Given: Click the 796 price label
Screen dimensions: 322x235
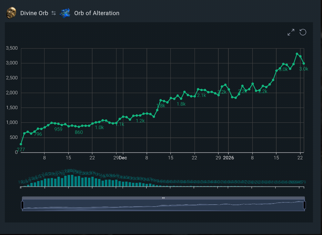Looking at the screenshot, I should tap(38, 134).
